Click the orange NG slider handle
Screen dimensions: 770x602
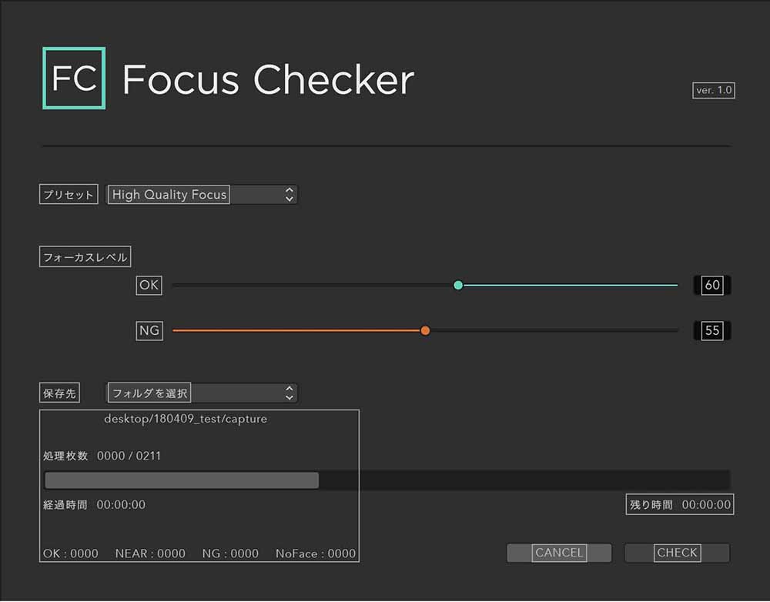[x=425, y=330]
